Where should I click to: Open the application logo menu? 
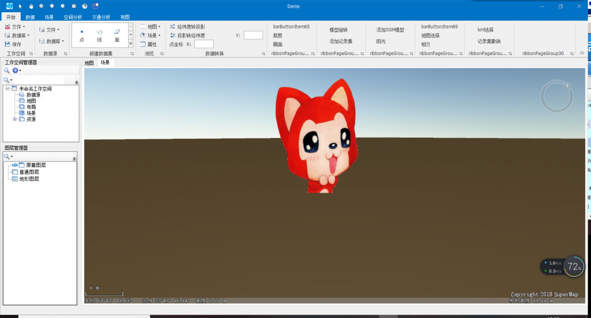point(9,6)
